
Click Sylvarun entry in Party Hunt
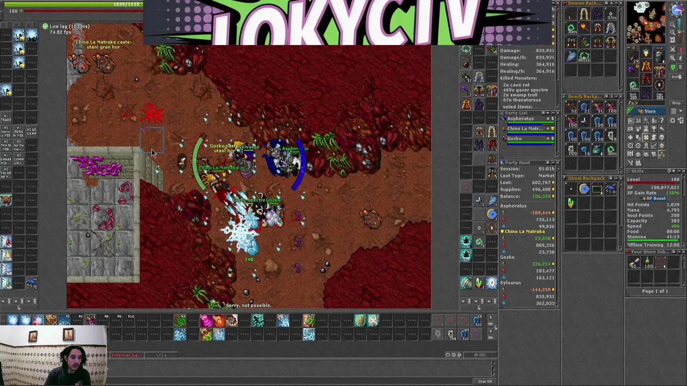tap(511, 283)
